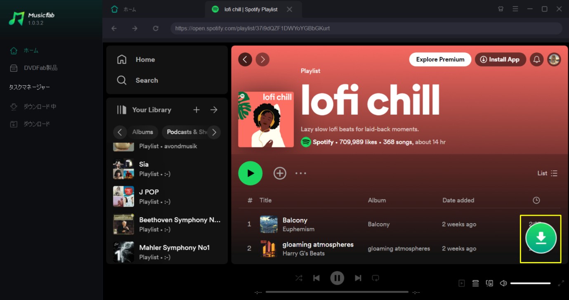The width and height of the screenshot is (569, 300).
Task: Go forward in Spotify with the round arrow
Action: 262,59
